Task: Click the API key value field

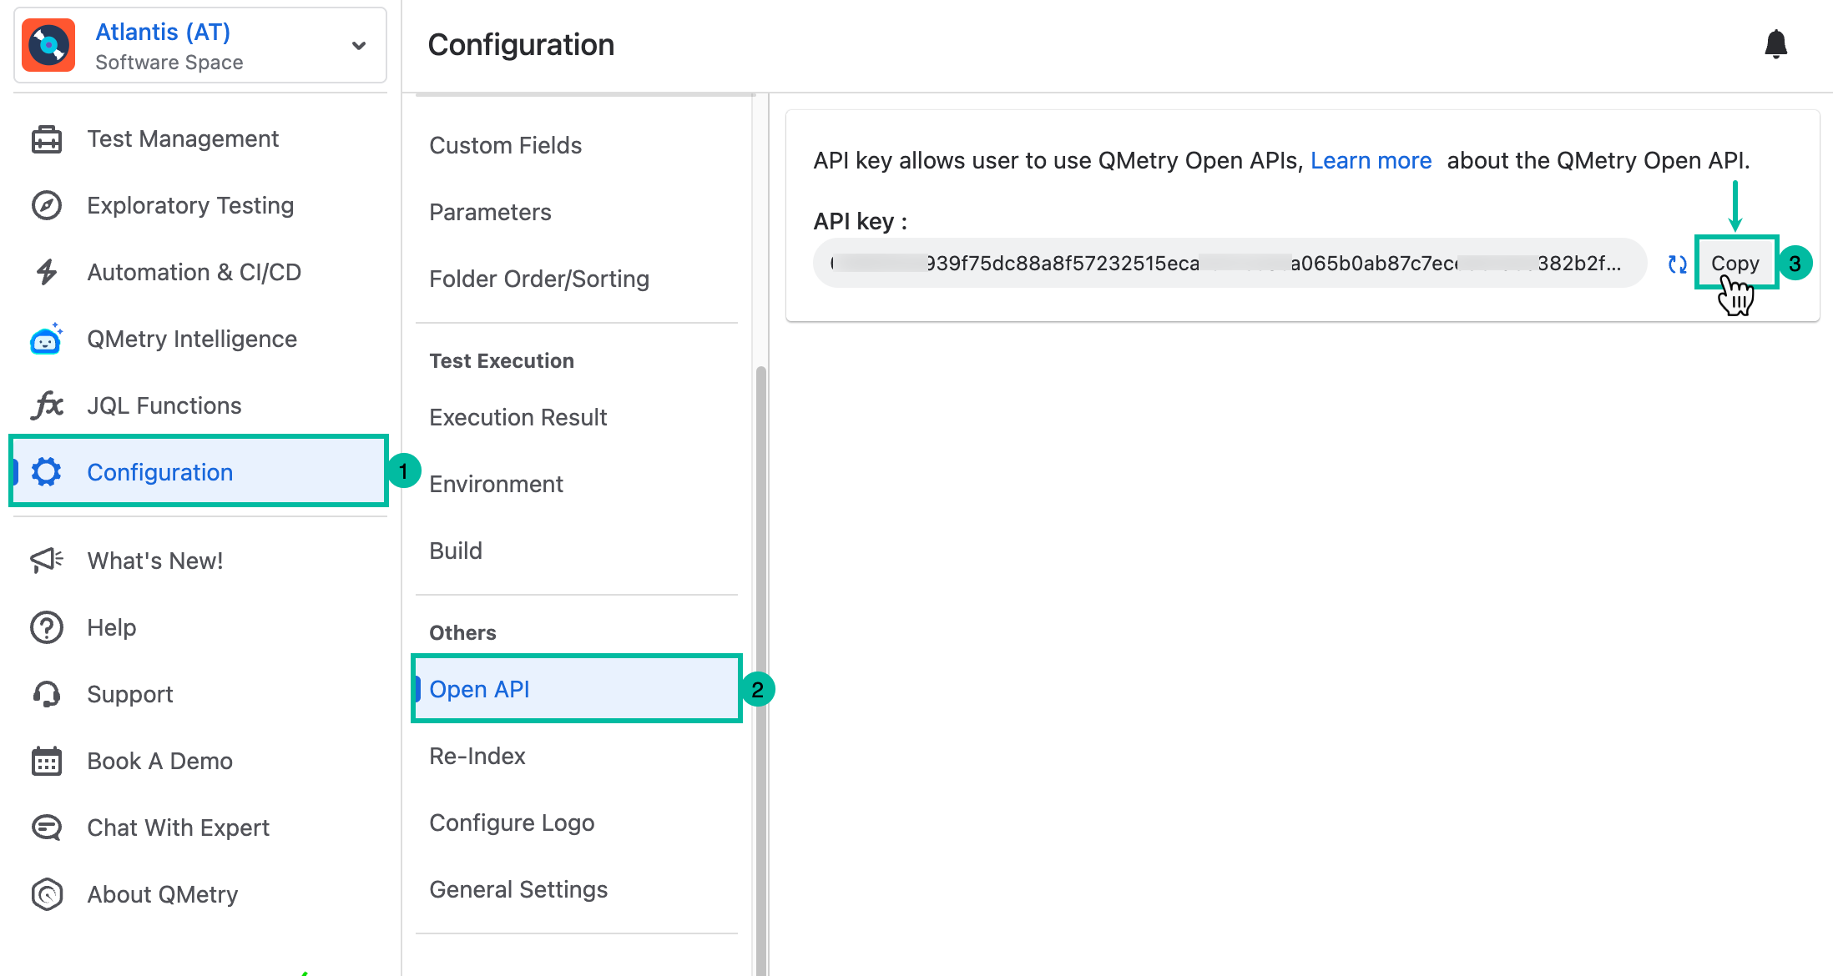Action: 1230,264
